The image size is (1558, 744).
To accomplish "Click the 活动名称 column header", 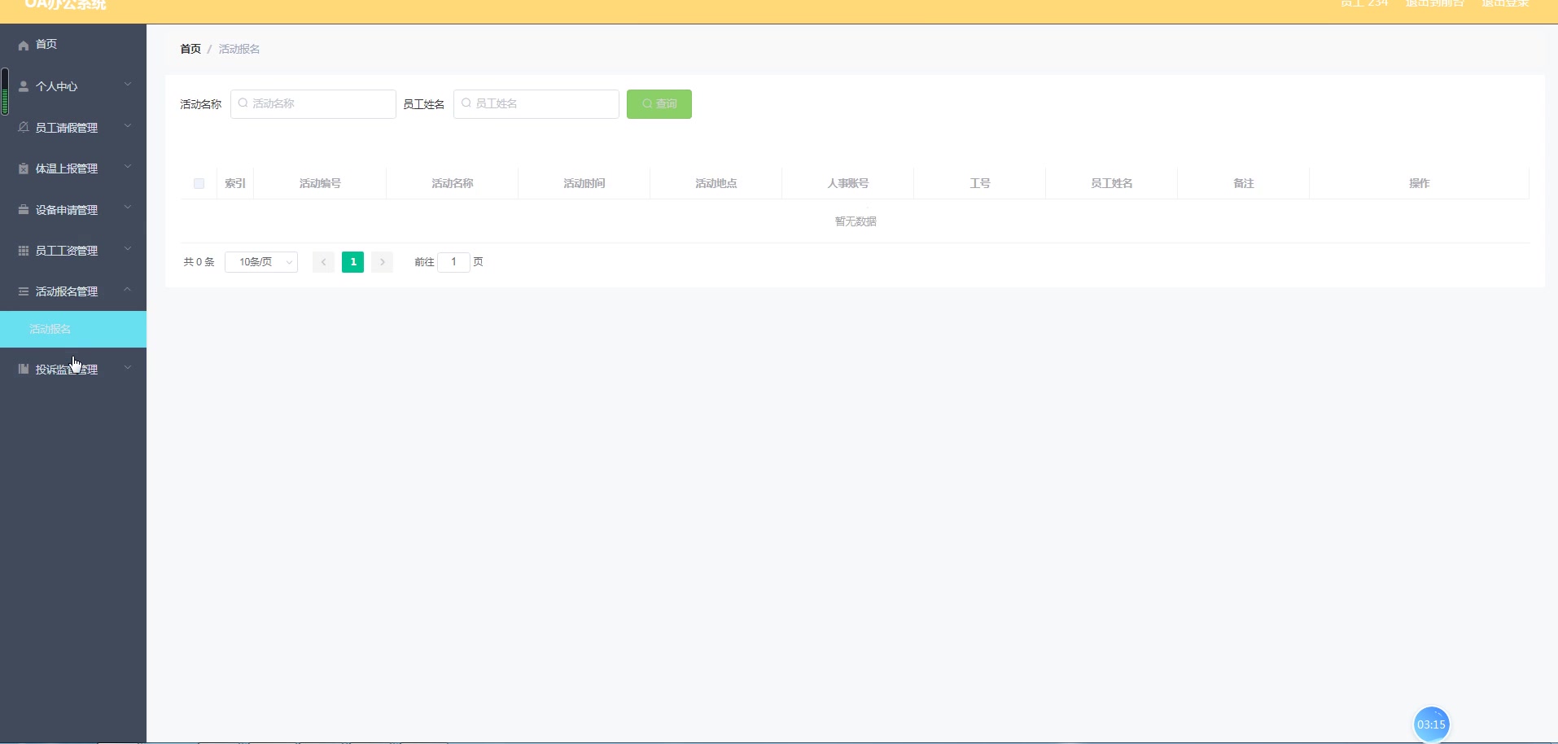I will click(453, 184).
